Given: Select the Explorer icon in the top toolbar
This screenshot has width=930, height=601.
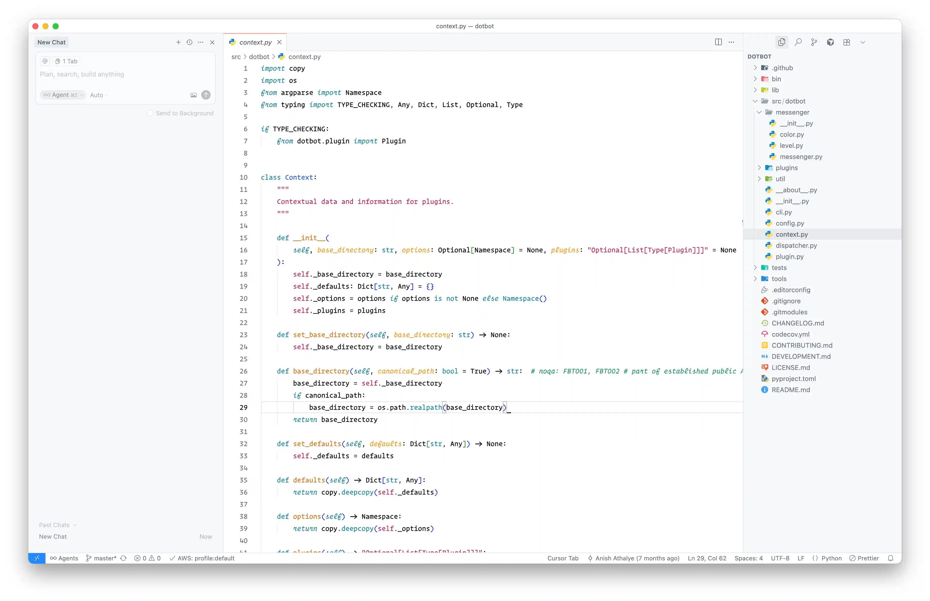Looking at the screenshot, I should click(781, 42).
